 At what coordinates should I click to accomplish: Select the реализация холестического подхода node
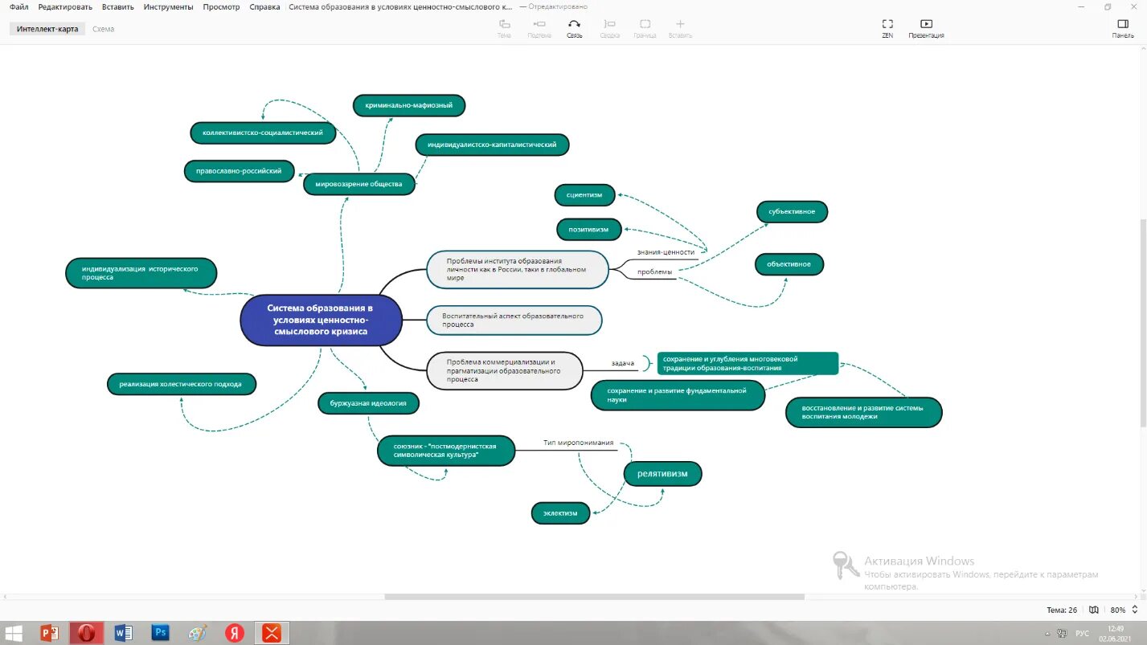[182, 384]
